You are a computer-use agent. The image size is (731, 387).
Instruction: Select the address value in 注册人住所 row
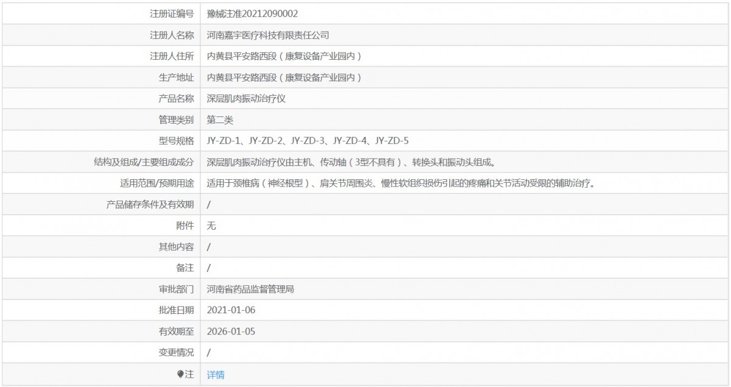[x=284, y=56]
